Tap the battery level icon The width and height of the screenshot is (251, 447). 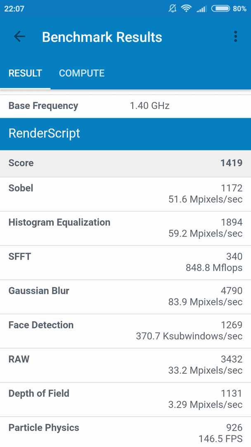tap(220, 9)
